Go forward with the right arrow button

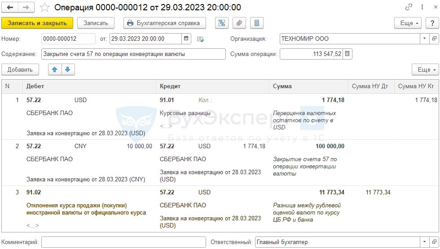pos(26,7)
